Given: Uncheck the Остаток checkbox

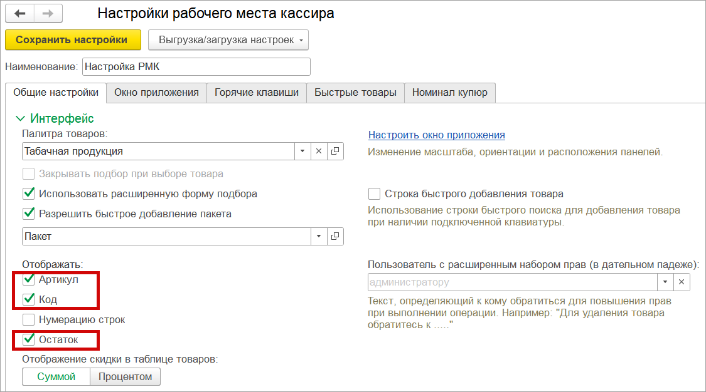Looking at the screenshot, I should coord(28,339).
